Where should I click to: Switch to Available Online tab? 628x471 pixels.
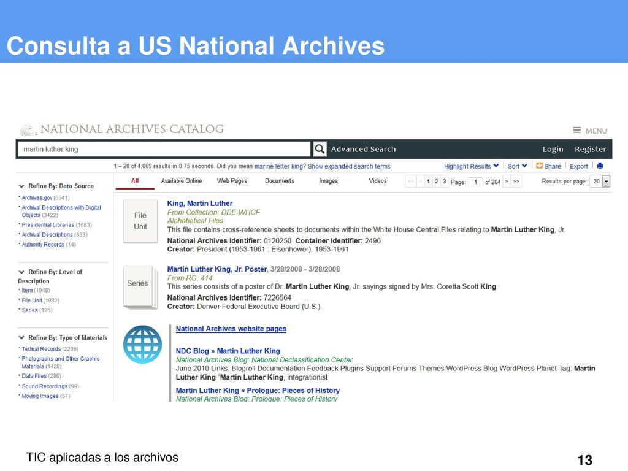pyautogui.click(x=182, y=181)
